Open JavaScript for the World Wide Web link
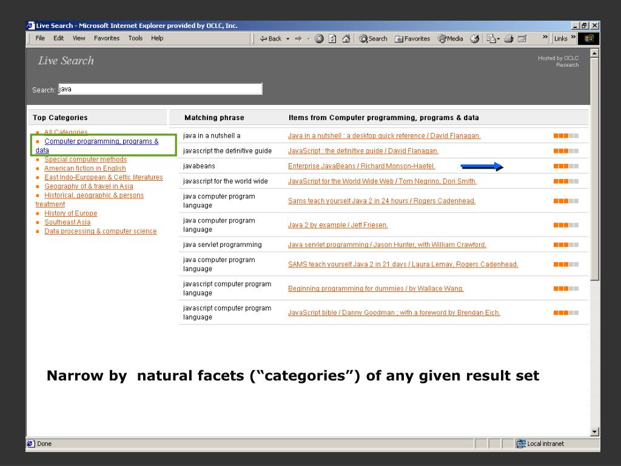The height and width of the screenshot is (466, 621). coord(382,181)
